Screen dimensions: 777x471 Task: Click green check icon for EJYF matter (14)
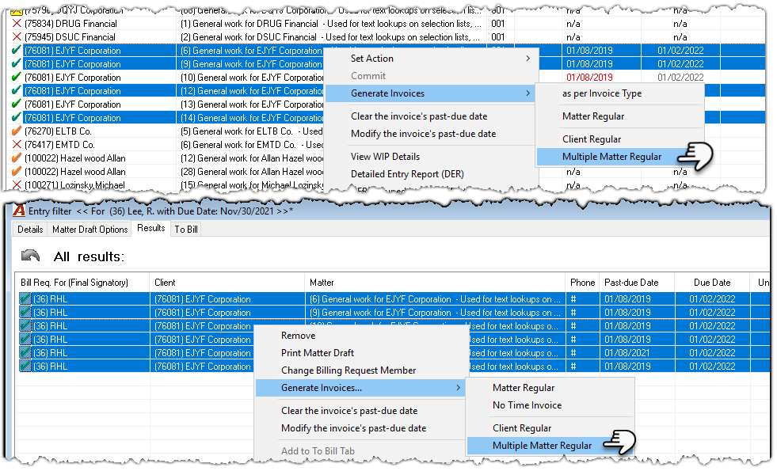pyautogui.click(x=17, y=117)
